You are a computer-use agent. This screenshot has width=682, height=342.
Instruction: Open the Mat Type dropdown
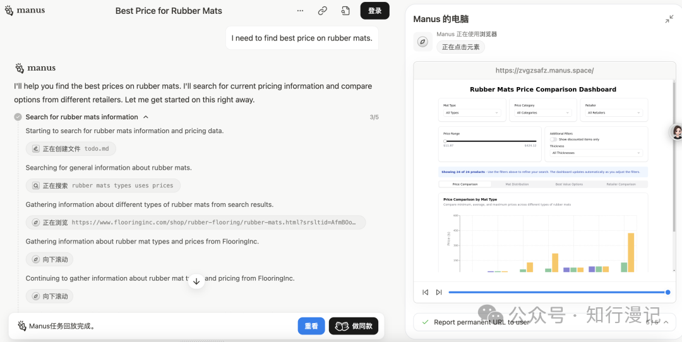(x=472, y=112)
